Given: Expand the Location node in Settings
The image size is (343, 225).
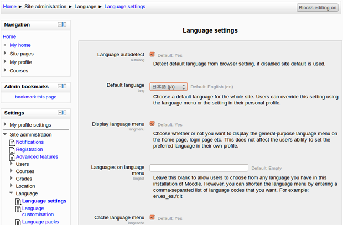Looking at the screenshot, I should [11, 186].
